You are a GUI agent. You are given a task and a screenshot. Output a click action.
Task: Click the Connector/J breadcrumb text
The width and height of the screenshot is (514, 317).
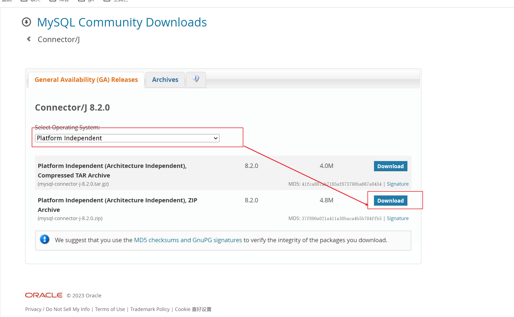point(59,39)
